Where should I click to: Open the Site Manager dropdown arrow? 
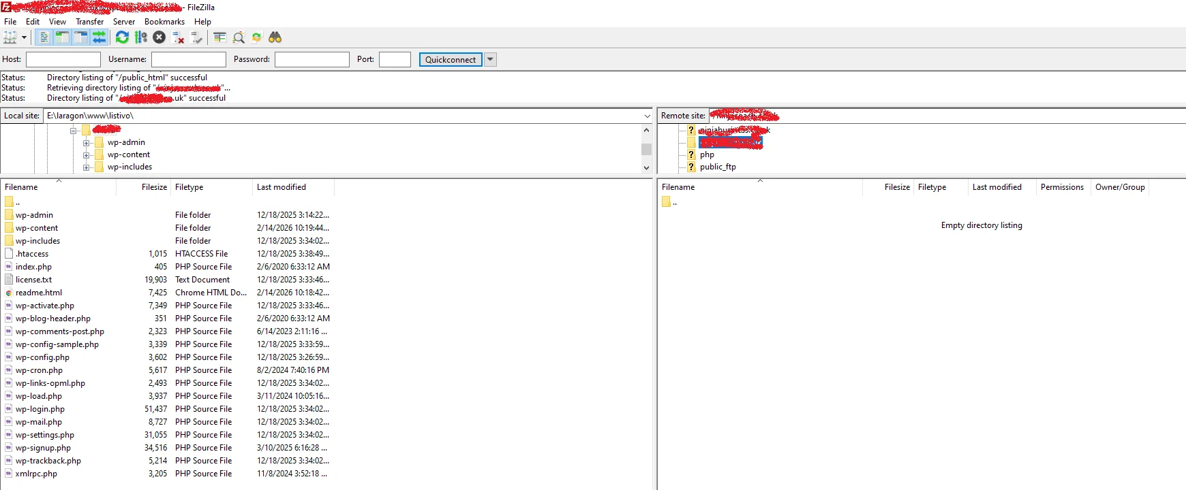click(24, 37)
